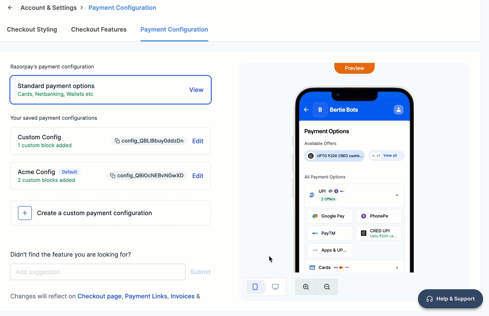Click the plus icon to create configuration
Viewport: 489px width, 316px height.
25,213
